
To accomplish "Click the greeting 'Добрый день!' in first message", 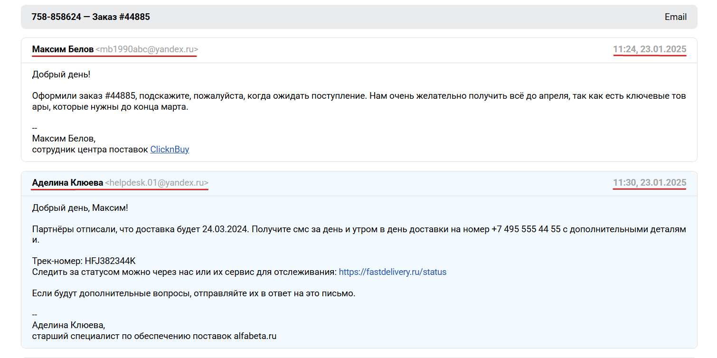I will point(61,75).
